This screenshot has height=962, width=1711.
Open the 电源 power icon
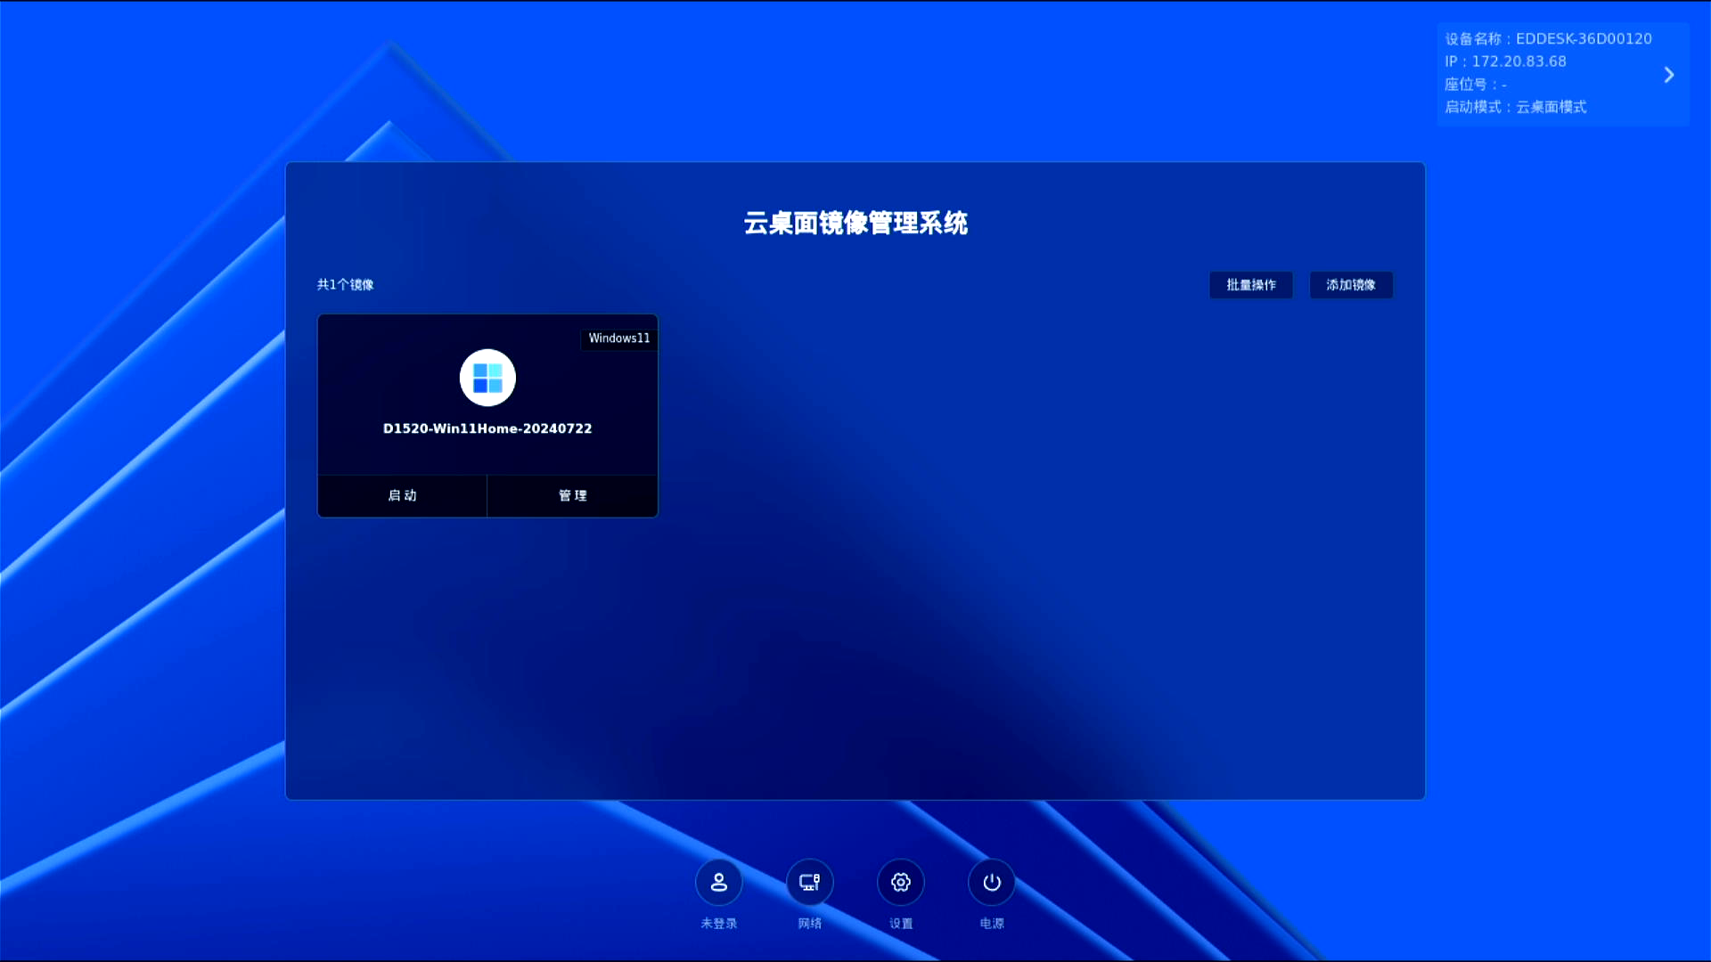point(991,882)
